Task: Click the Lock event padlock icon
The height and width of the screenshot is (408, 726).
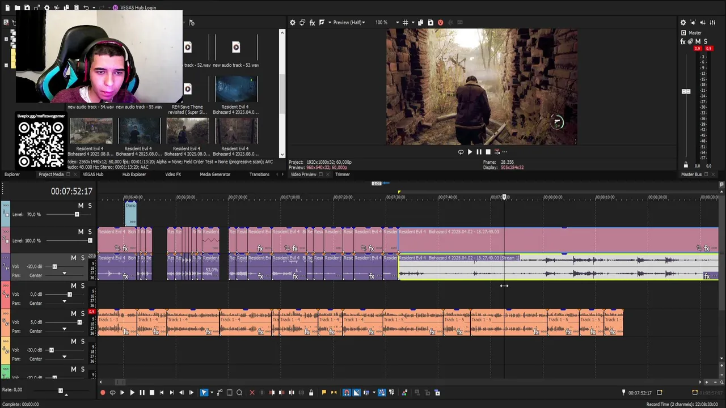Action: (x=311, y=392)
